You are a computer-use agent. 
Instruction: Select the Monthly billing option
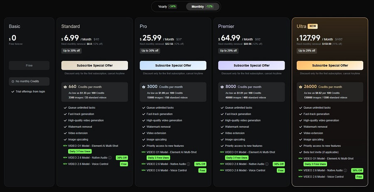202,7
